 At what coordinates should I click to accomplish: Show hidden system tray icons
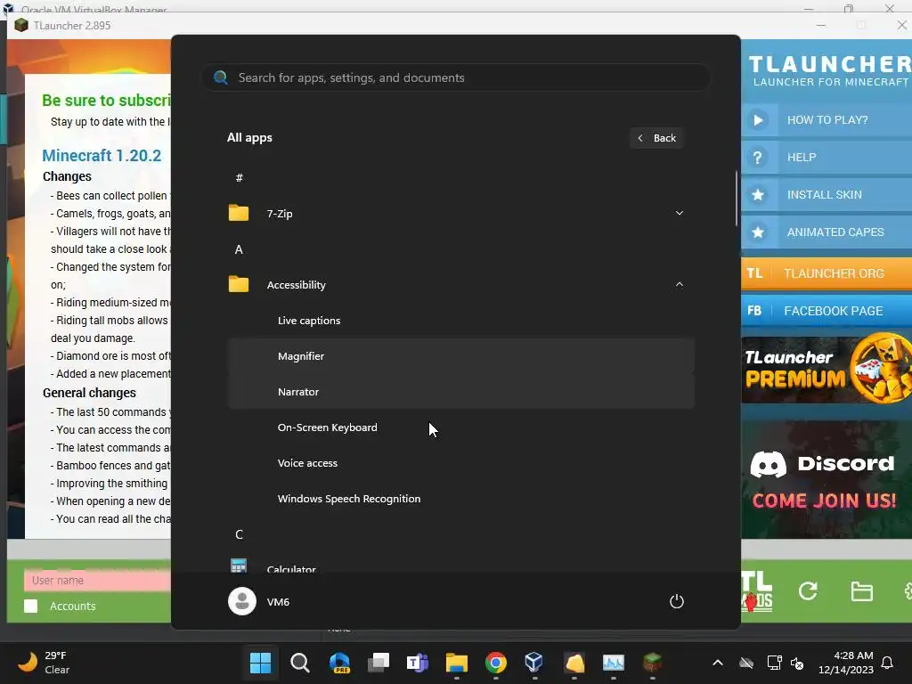(x=718, y=663)
